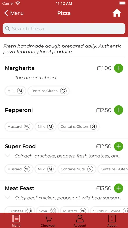Open the Margherita item title
The height and width of the screenshot is (228, 128).
point(20,68)
